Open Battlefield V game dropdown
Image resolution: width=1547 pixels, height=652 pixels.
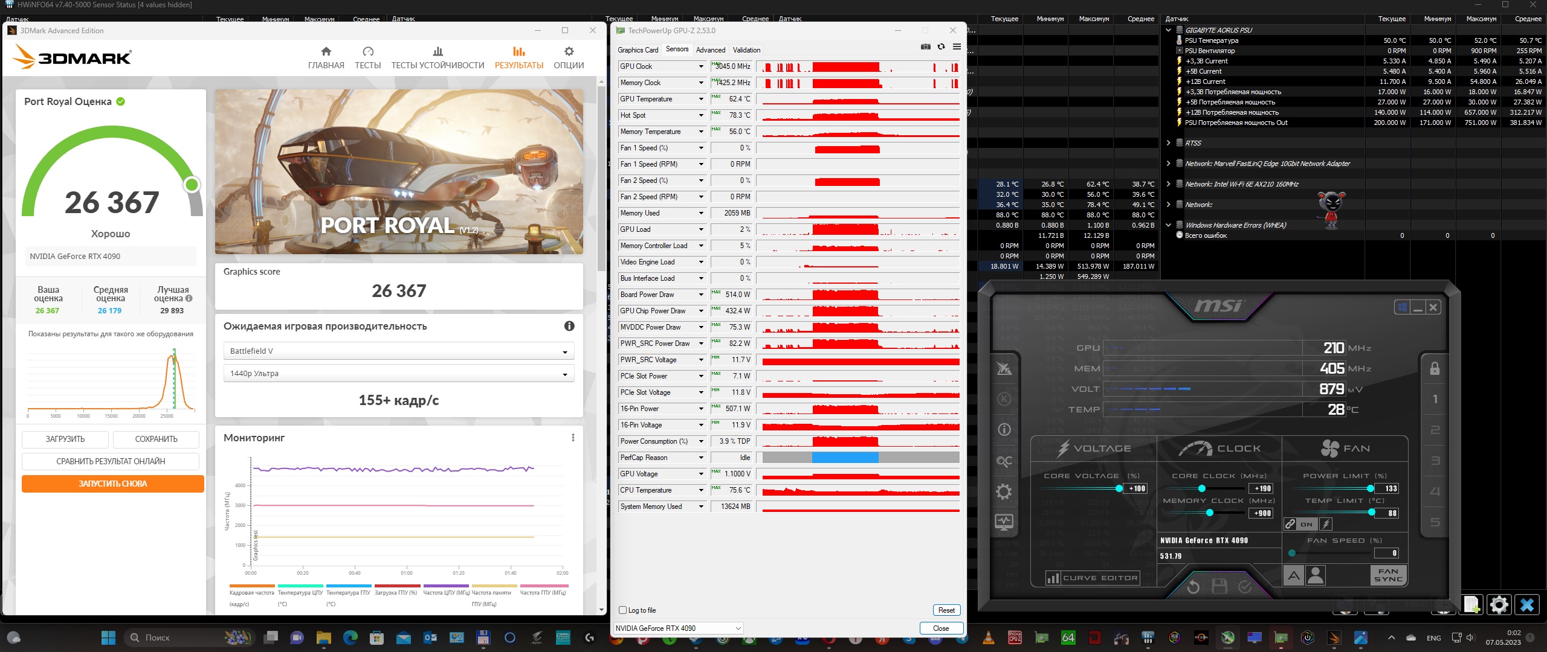point(399,351)
